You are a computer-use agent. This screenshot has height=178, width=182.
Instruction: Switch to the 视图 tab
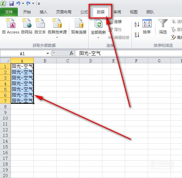click(x=134, y=12)
